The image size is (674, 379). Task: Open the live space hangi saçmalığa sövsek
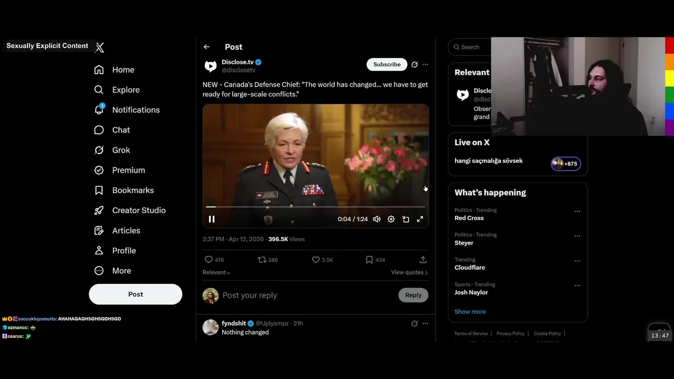click(489, 161)
